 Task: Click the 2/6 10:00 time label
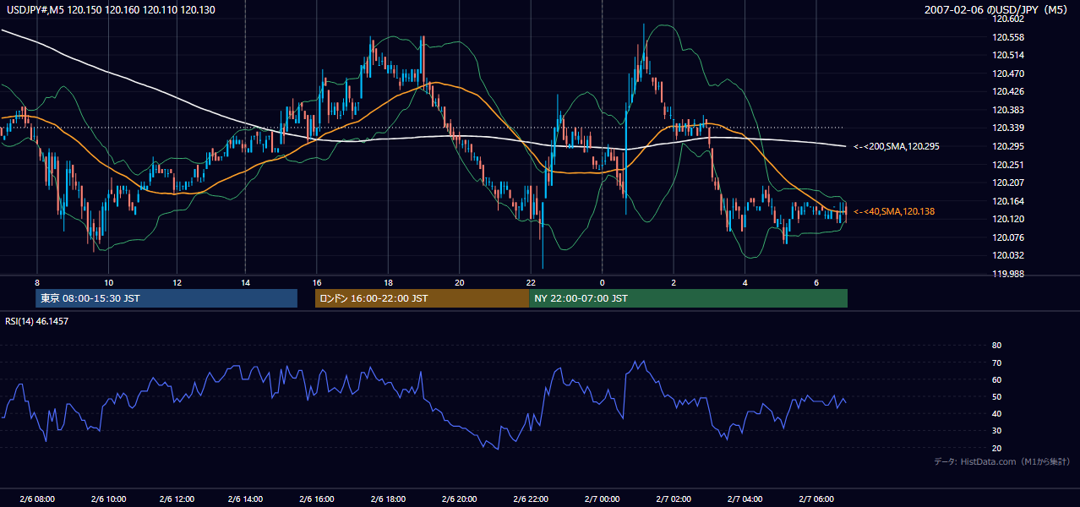(108, 499)
